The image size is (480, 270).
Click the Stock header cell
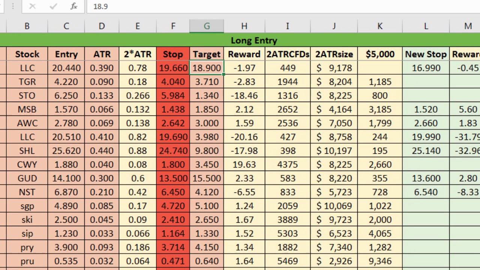coord(27,54)
